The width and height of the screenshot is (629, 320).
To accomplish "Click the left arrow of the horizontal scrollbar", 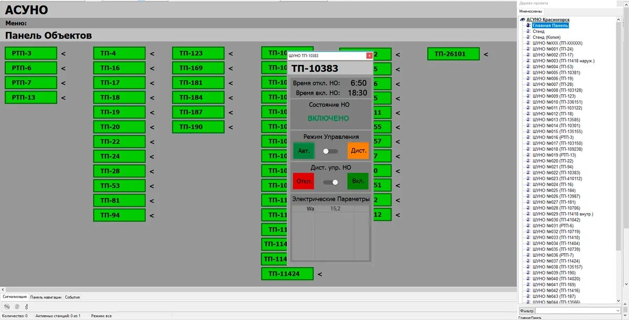I will coord(2,290).
